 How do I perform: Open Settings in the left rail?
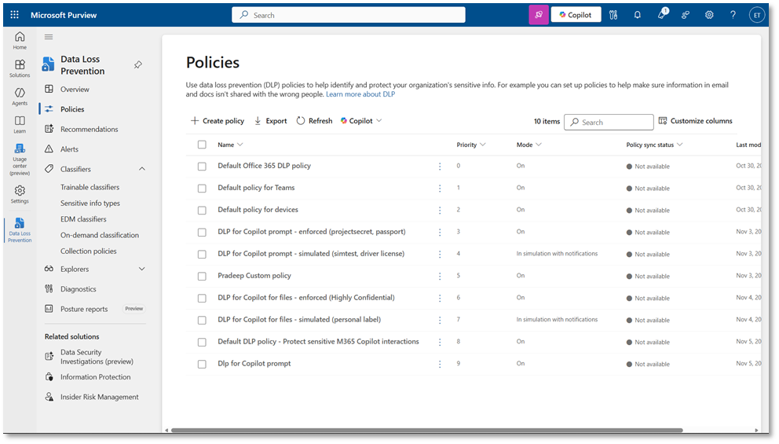[x=20, y=194]
